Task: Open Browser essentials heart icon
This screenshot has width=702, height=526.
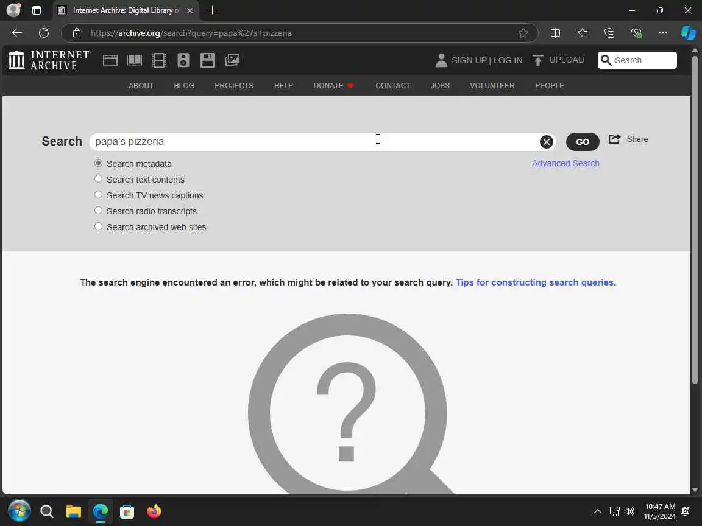Action: (x=636, y=33)
